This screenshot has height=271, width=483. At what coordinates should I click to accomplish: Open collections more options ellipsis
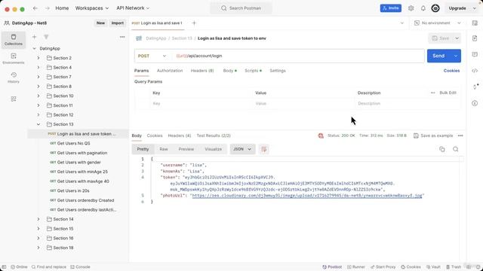click(x=122, y=37)
